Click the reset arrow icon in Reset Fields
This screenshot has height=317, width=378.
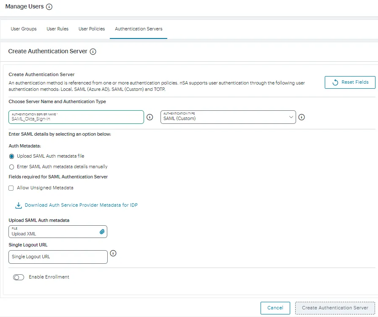(x=335, y=82)
